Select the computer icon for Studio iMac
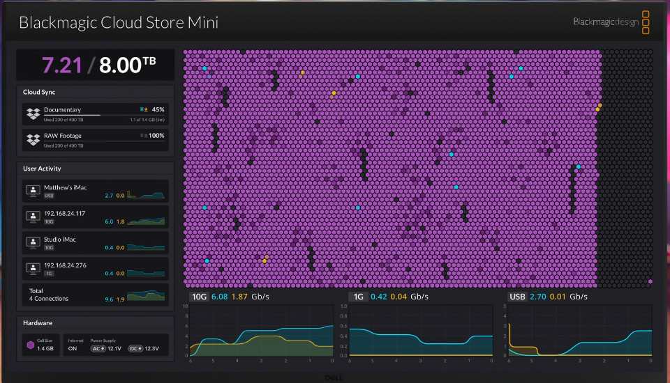The width and height of the screenshot is (670, 383). [x=33, y=242]
